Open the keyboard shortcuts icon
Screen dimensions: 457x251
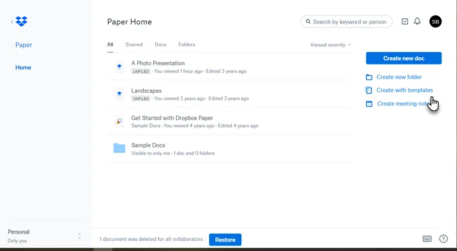coord(427,239)
